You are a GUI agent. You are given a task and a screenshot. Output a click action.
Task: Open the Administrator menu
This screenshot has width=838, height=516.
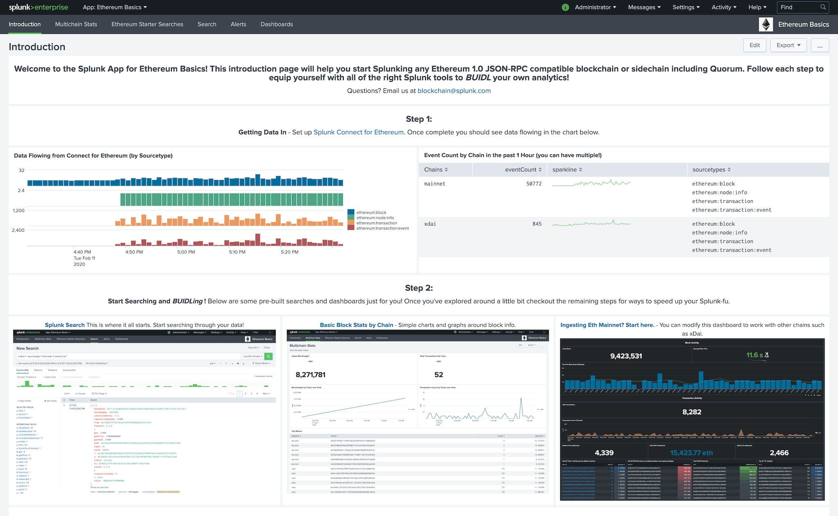(595, 7)
